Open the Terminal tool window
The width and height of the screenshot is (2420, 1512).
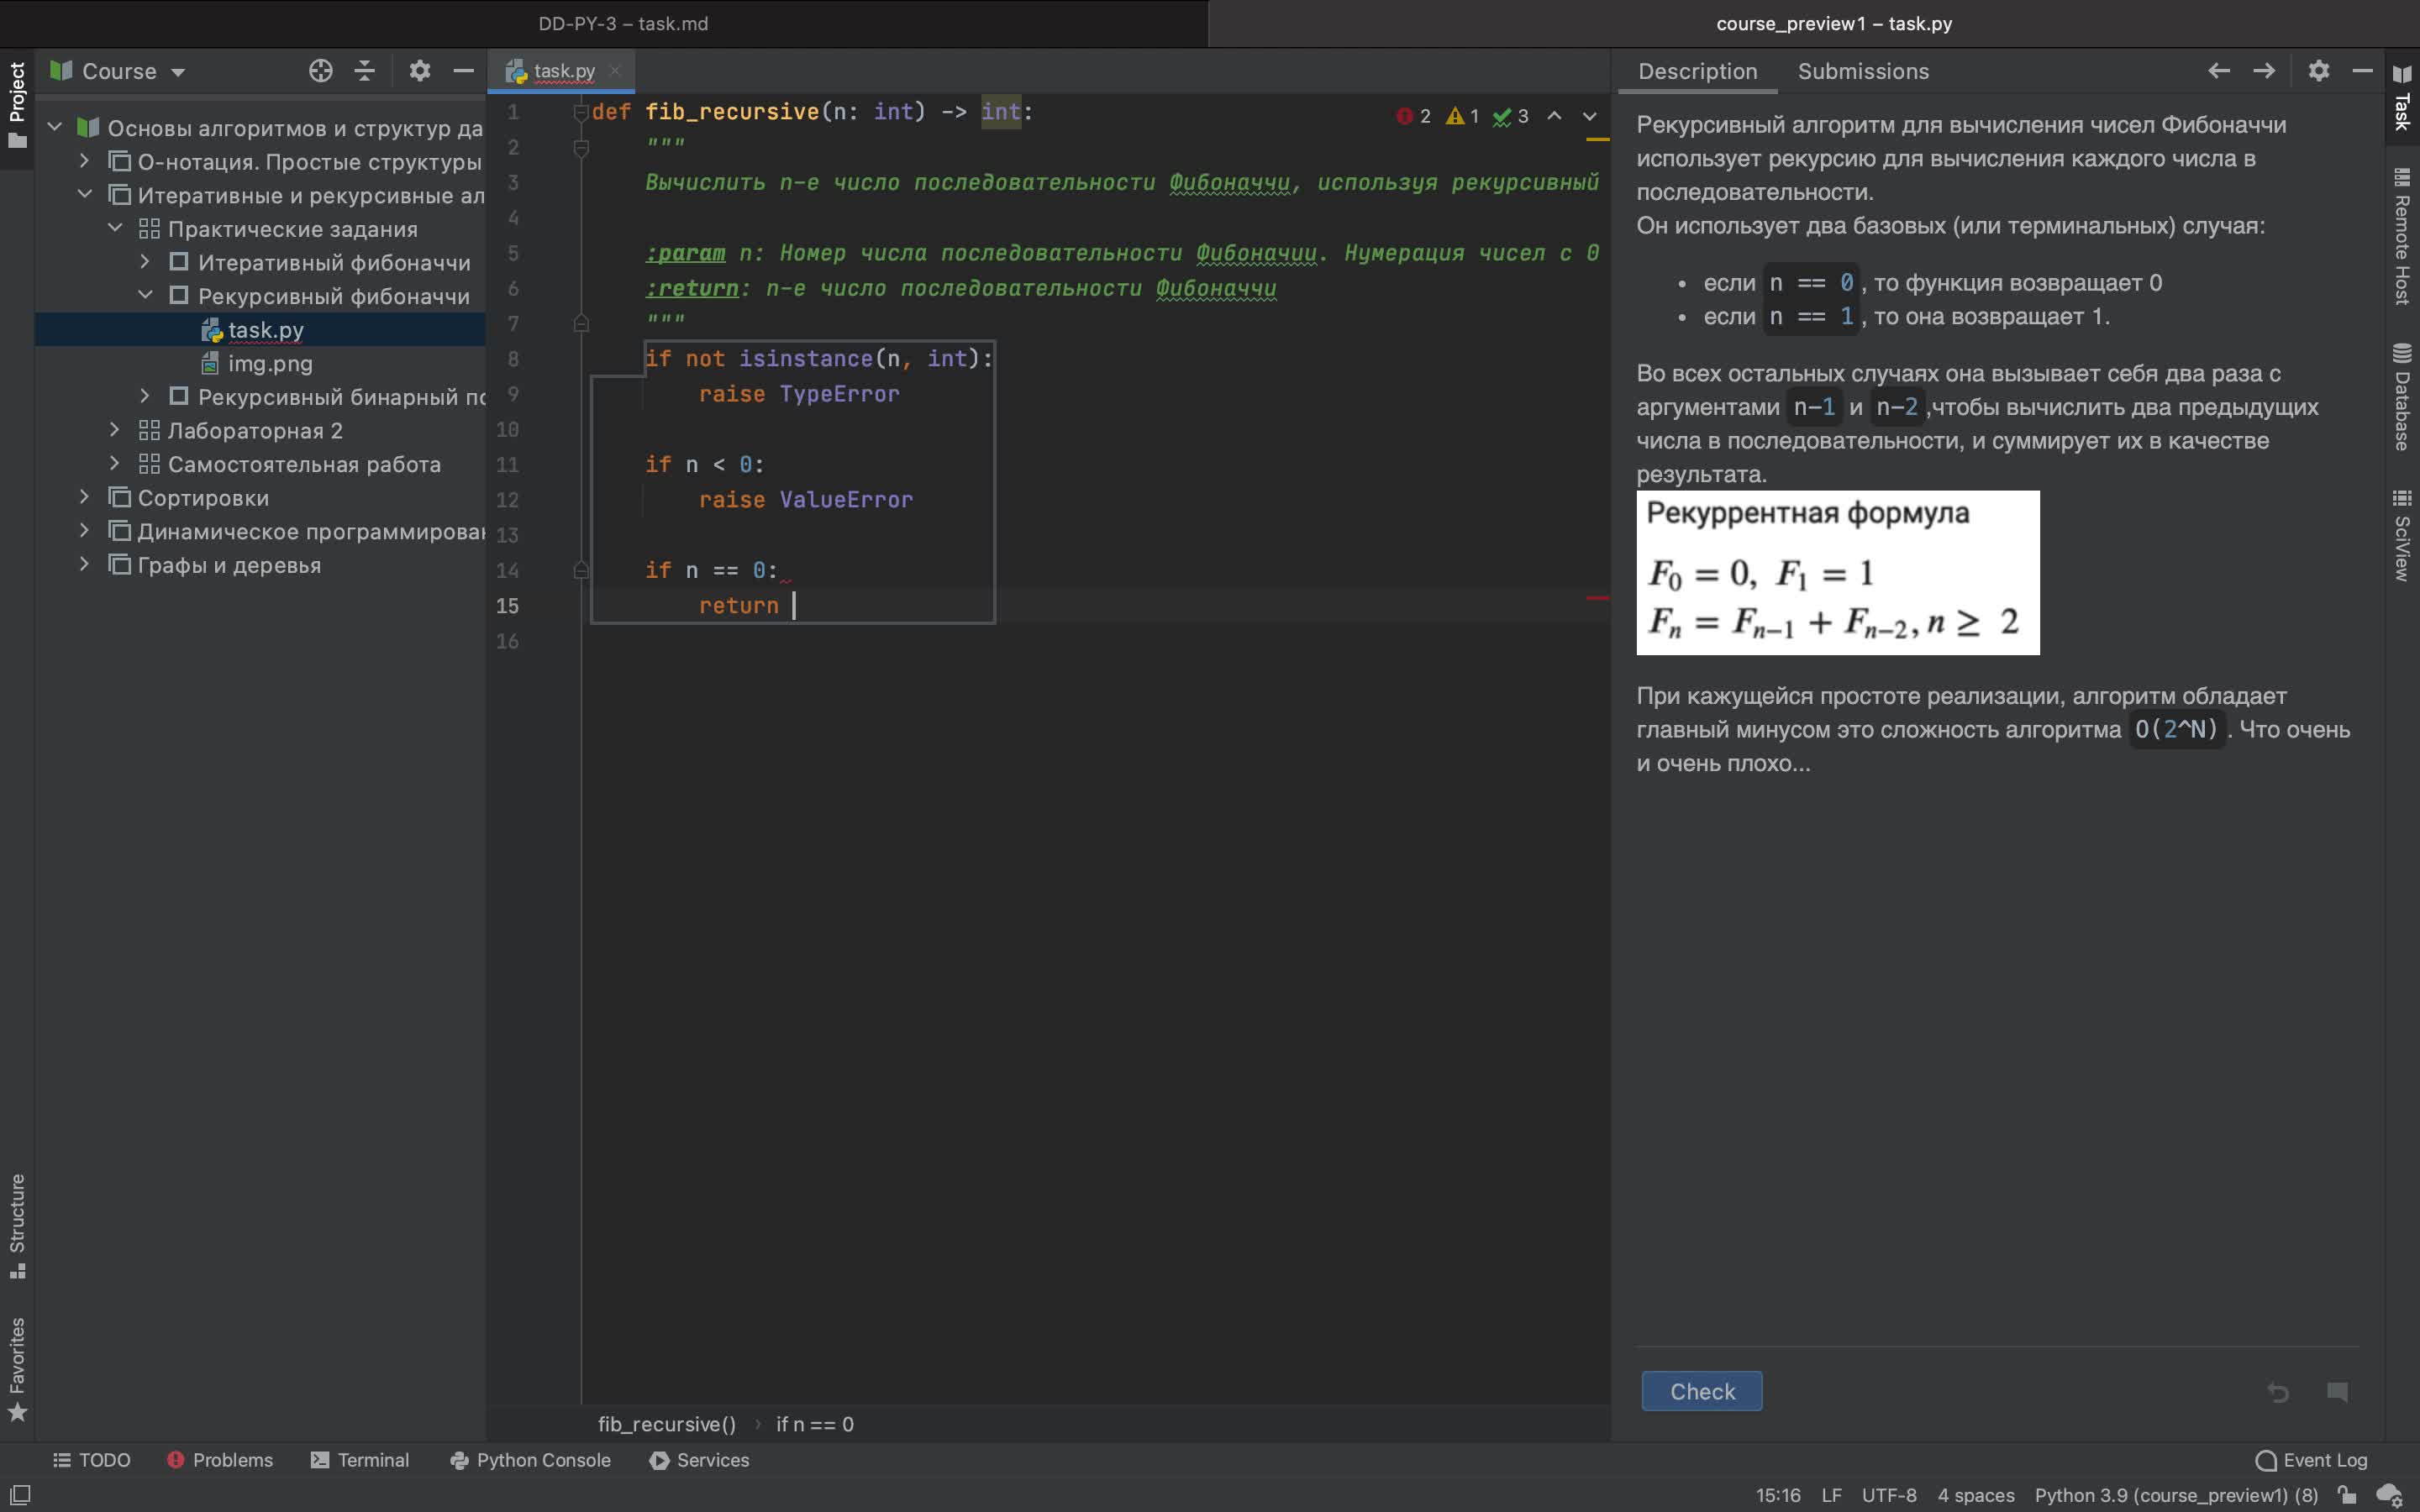click(x=360, y=1460)
